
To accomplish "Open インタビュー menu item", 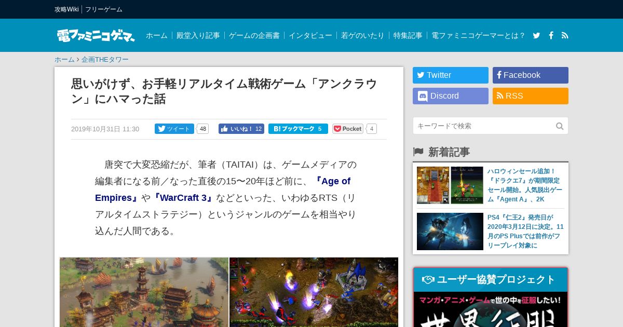I will pos(310,35).
